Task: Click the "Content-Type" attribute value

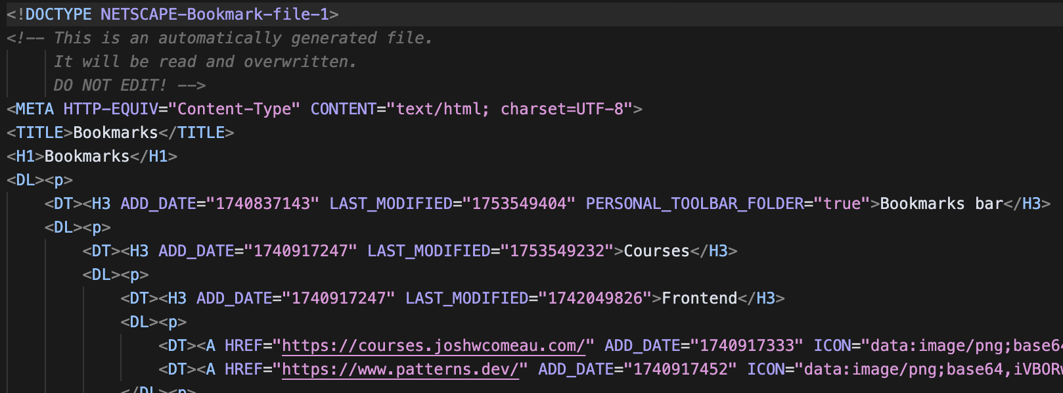Action: [x=234, y=109]
